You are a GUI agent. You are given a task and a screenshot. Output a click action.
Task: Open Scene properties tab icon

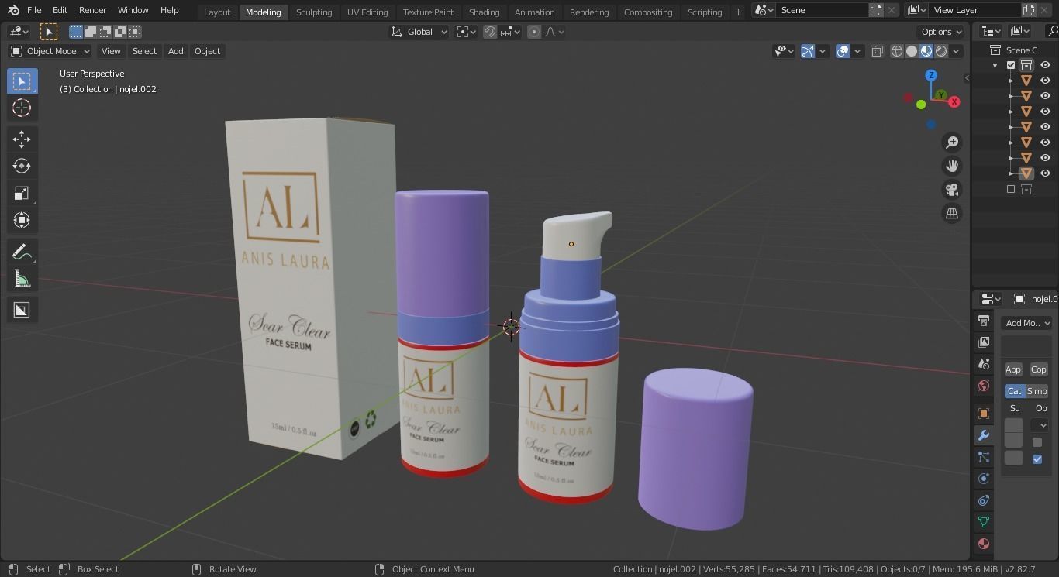click(x=984, y=364)
